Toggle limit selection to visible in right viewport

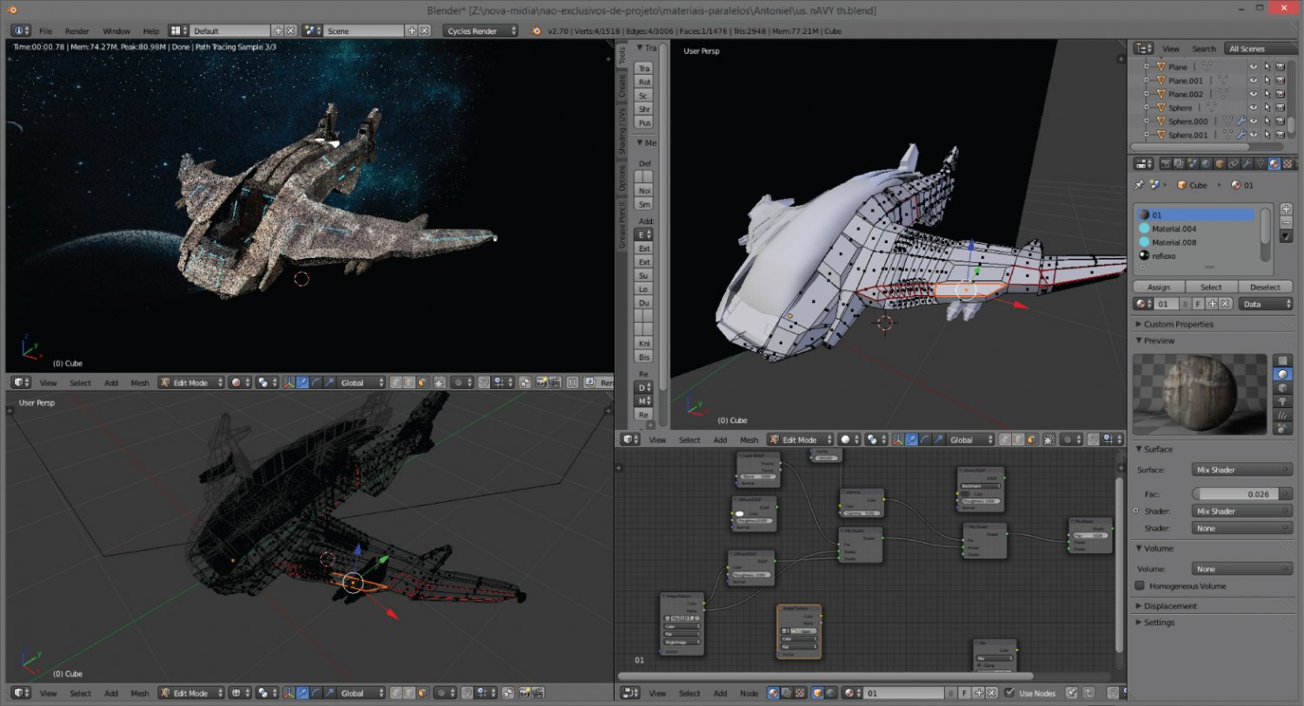[1049, 439]
